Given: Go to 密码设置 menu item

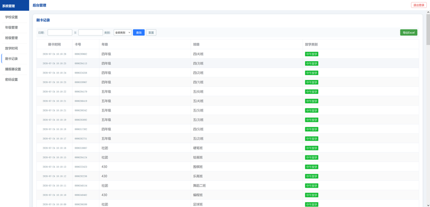Looking at the screenshot, I should (11, 79).
